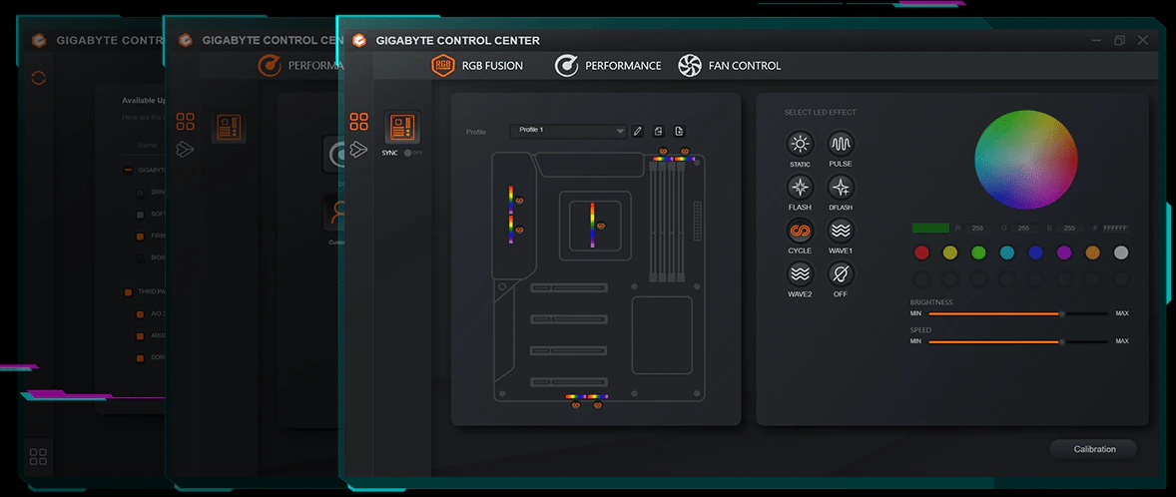Click the RGB Fusion tab
The height and width of the screenshot is (497, 1176).
[x=477, y=66]
